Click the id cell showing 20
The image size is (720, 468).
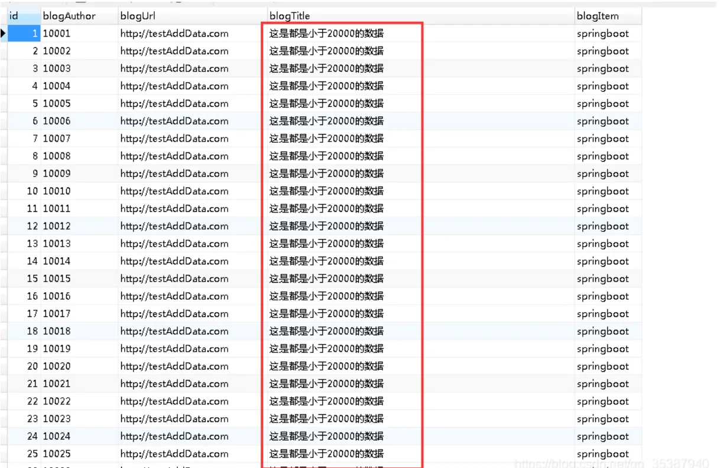pos(24,366)
